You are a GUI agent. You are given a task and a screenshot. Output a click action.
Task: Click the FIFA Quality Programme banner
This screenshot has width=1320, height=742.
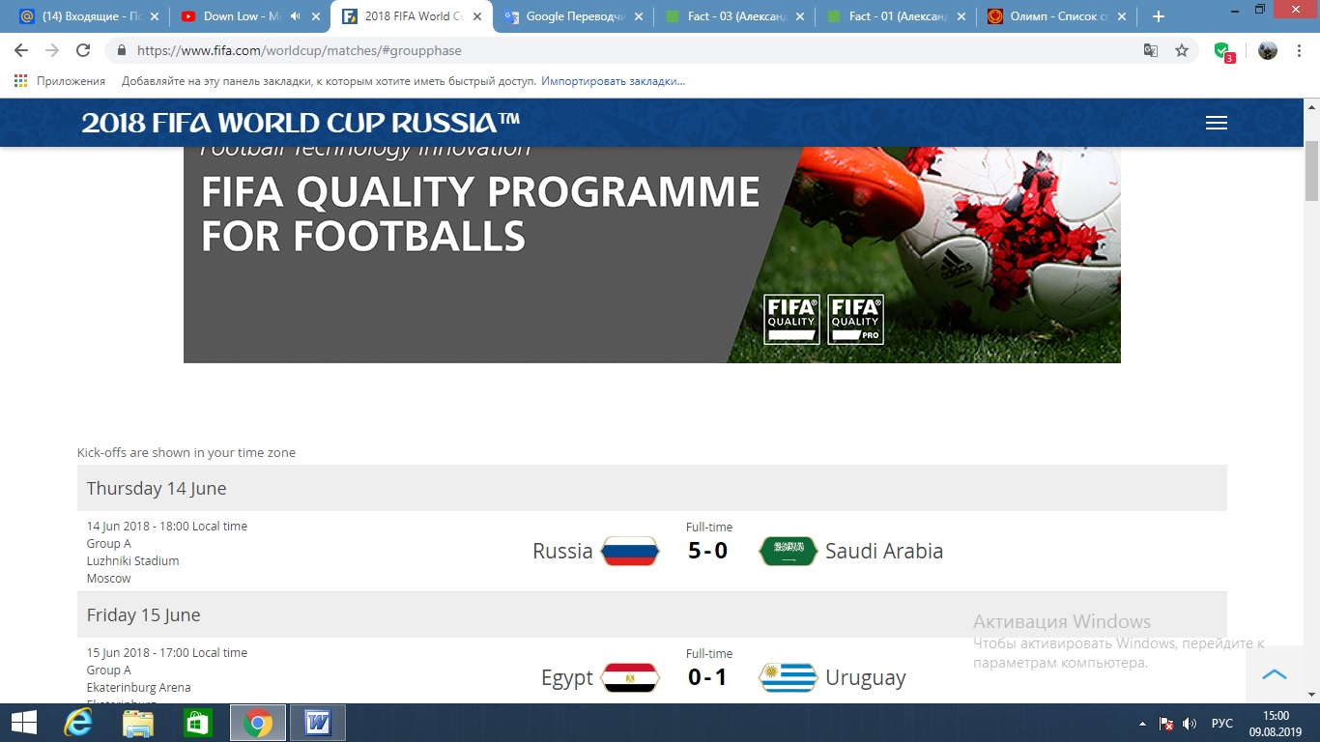click(x=652, y=255)
